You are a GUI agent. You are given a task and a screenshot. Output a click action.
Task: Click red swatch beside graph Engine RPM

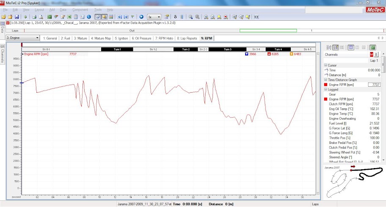pos(326,85)
